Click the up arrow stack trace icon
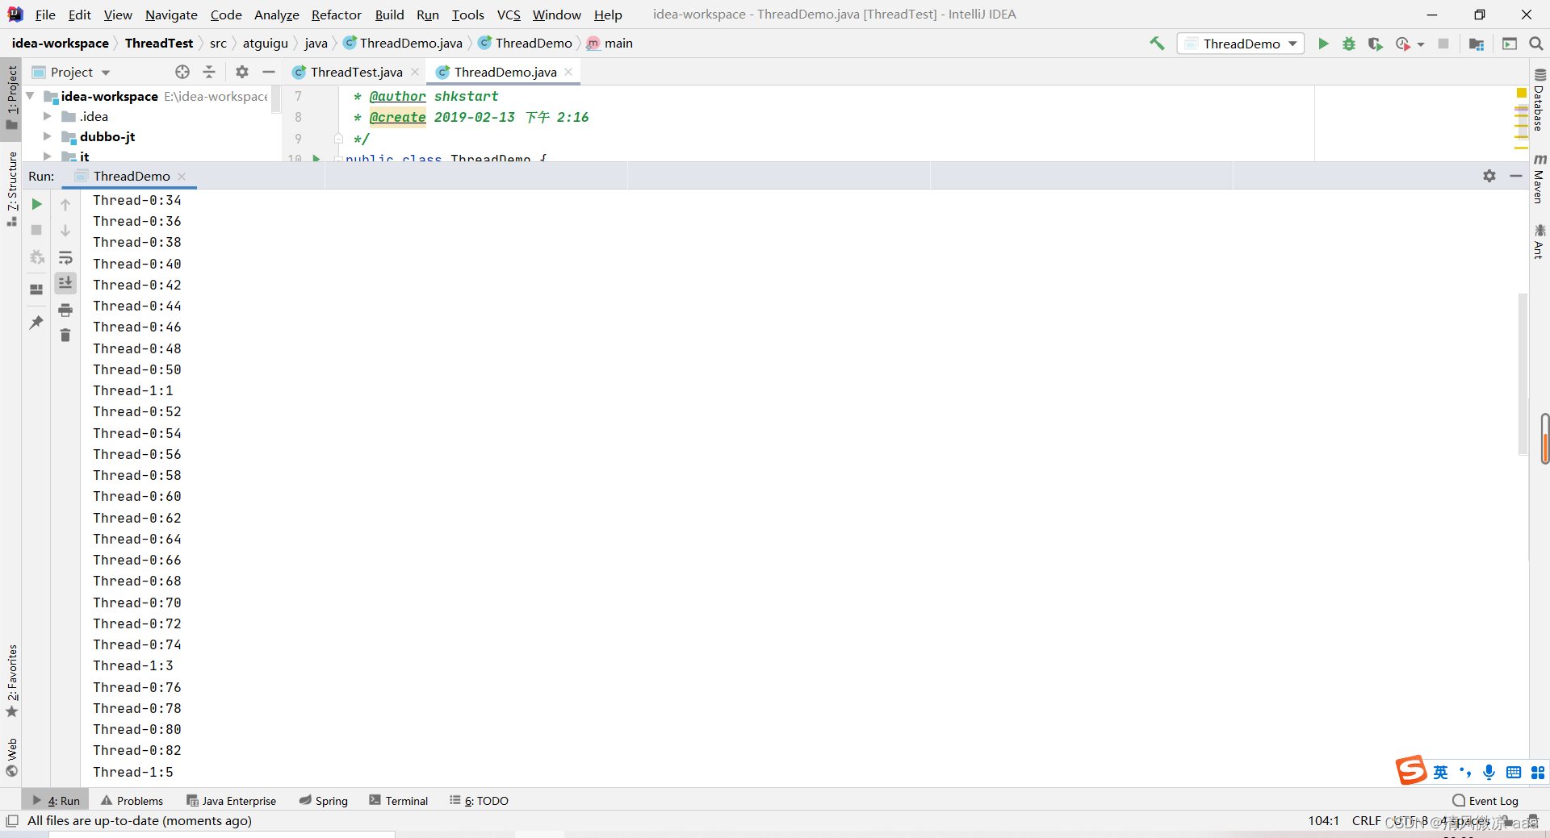The height and width of the screenshot is (838, 1550). click(x=65, y=205)
